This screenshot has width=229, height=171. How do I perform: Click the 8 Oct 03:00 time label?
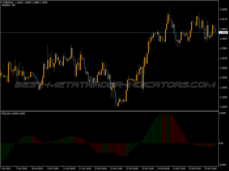(37, 168)
